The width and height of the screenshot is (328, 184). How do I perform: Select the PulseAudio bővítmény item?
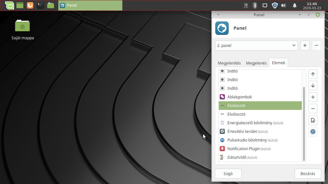(x=260, y=140)
